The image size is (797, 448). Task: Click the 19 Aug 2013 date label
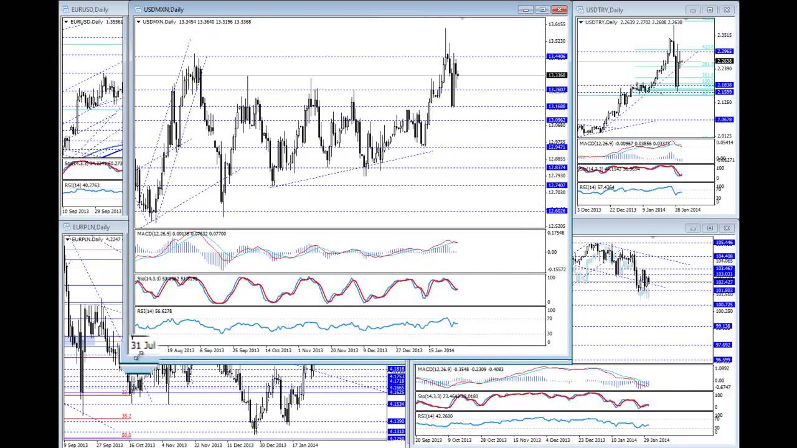[181, 350]
